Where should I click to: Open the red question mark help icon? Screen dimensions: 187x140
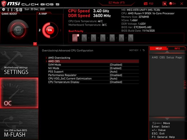pos(35,44)
